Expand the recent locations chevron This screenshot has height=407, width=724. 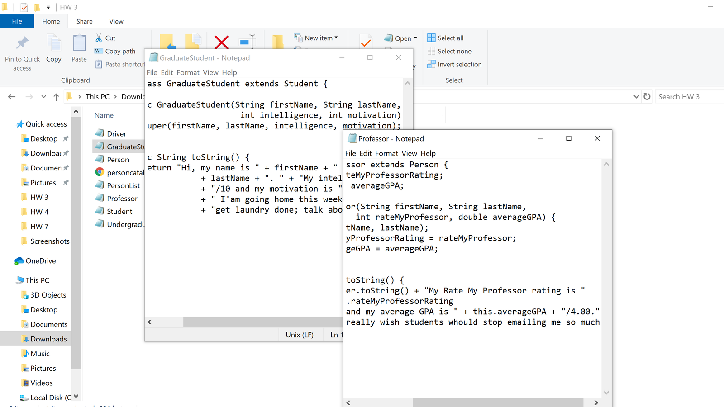click(43, 97)
